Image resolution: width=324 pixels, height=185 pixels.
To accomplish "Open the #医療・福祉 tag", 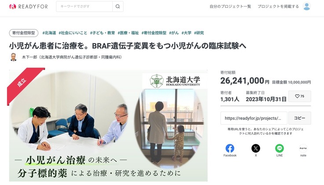I will click(128, 33).
